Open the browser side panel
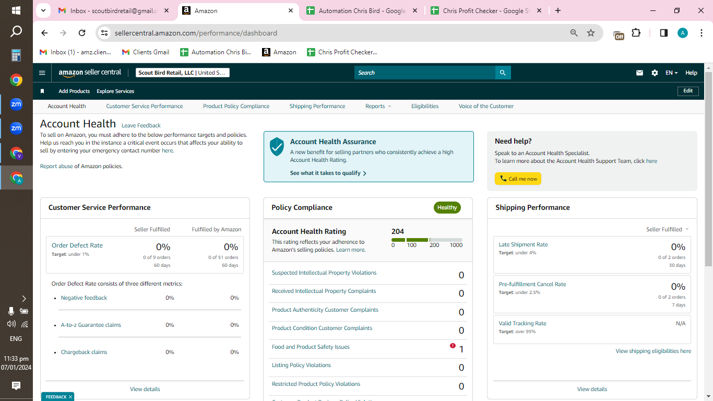The height and width of the screenshot is (401, 713). [x=664, y=33]
